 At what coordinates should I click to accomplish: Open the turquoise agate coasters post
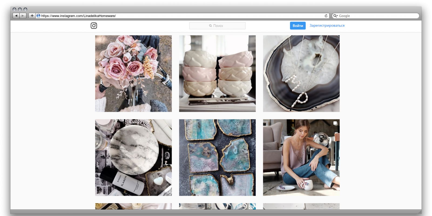coord(217,158)
